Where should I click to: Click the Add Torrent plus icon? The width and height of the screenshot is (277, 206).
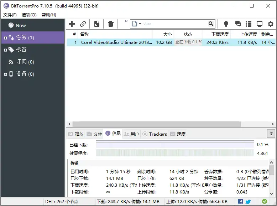[72, 24]
